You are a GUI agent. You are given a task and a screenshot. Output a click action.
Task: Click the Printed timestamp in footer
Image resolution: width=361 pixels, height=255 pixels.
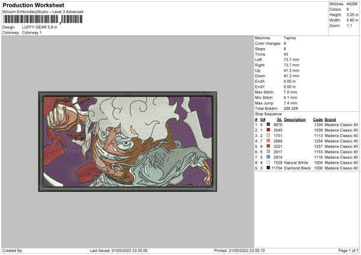tap(239, 251)
